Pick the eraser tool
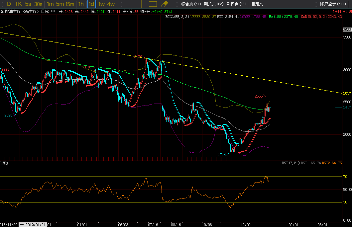This screenshot has width=352, height=227. click(x=165, y=4)
